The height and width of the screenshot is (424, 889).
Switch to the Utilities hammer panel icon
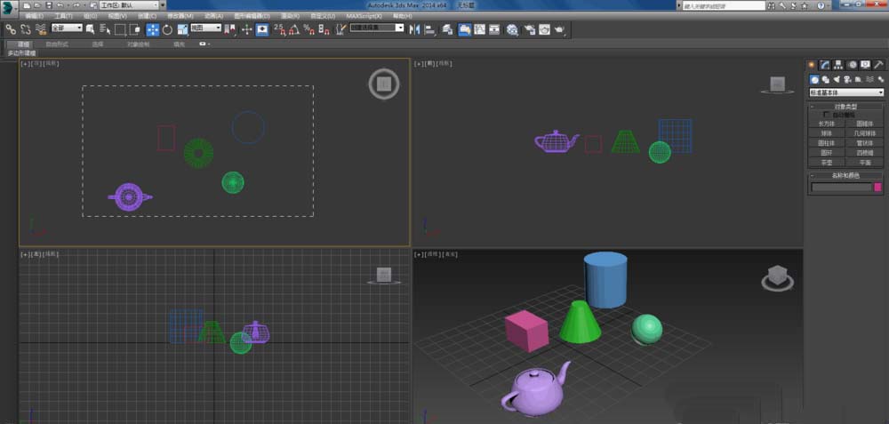pyautogui.click(x=880, y=64)
